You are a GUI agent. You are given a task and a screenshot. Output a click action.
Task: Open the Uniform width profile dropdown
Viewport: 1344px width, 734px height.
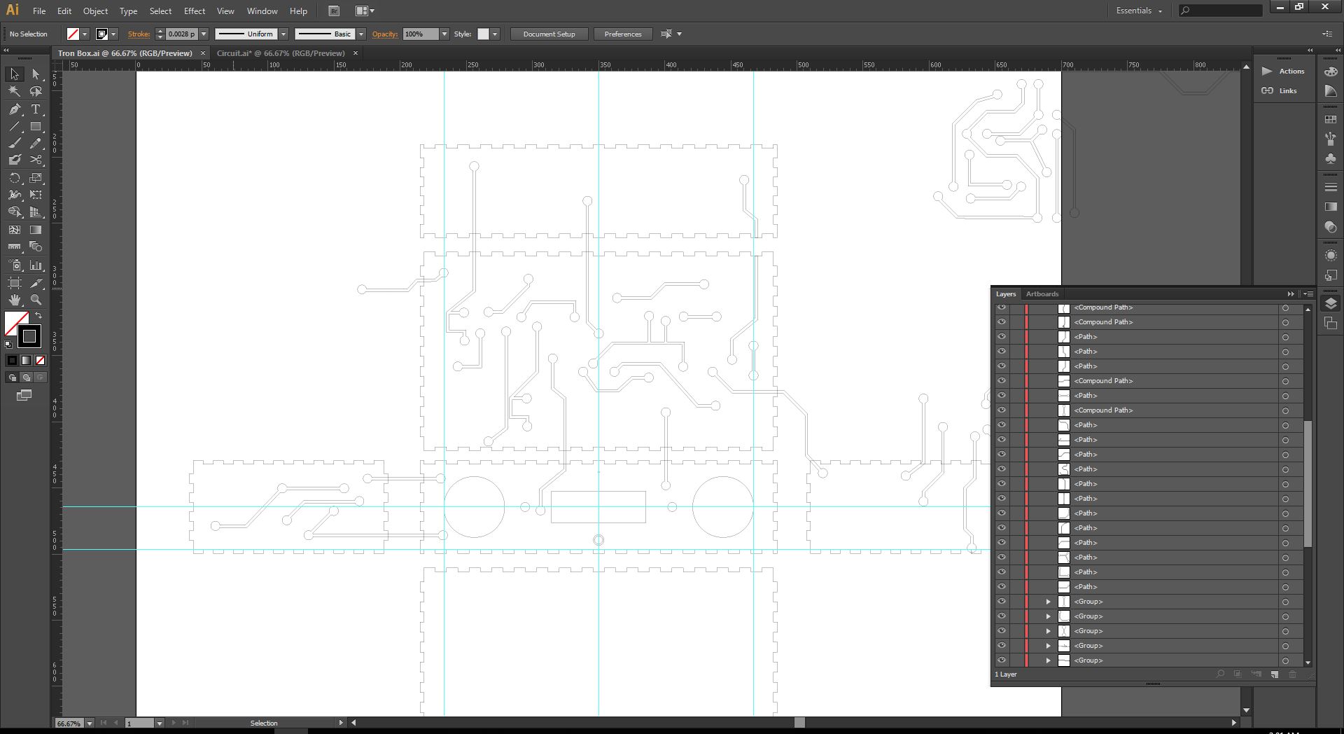tap(283, 34)
